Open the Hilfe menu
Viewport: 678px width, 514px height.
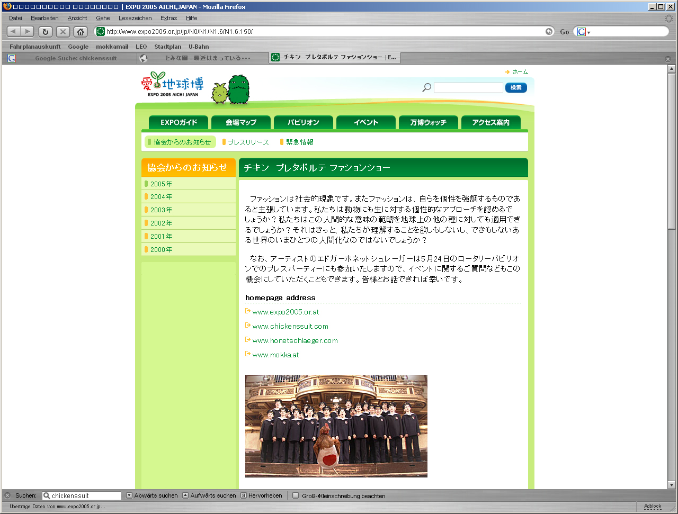pyautogui.click(x=191, y=18)
